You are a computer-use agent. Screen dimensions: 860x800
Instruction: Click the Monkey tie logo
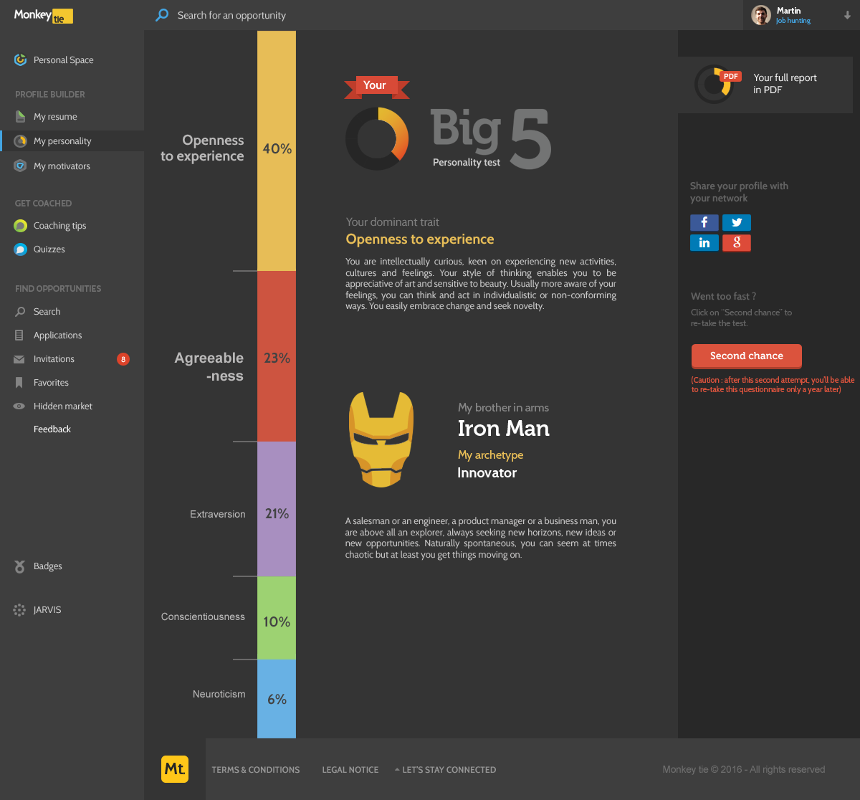[43, 16]
